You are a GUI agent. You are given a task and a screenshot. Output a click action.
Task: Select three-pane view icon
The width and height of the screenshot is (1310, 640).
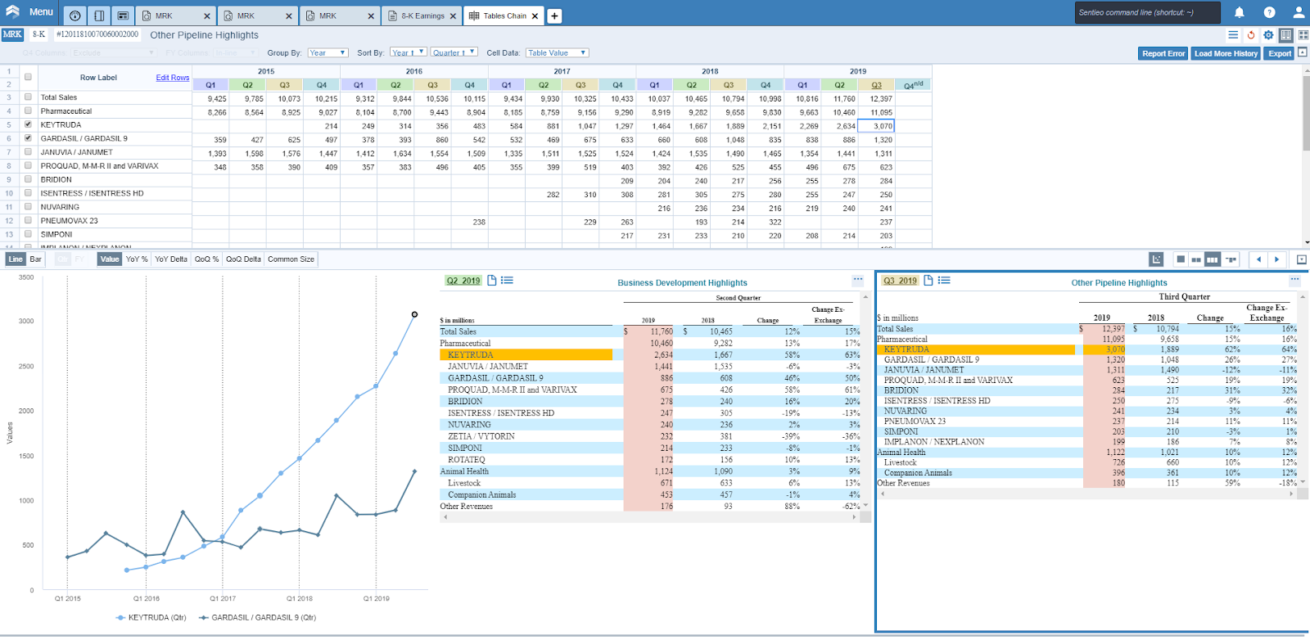point(1212,259)
